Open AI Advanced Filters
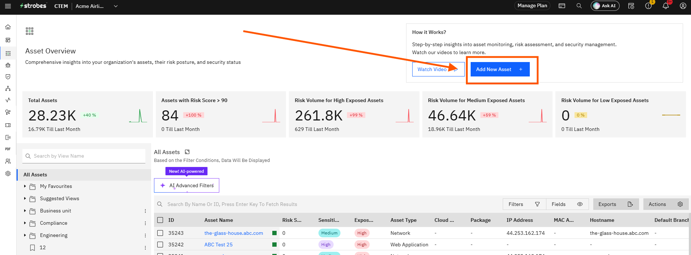Screen dimensions: 691x255 [x=186, y=185]
